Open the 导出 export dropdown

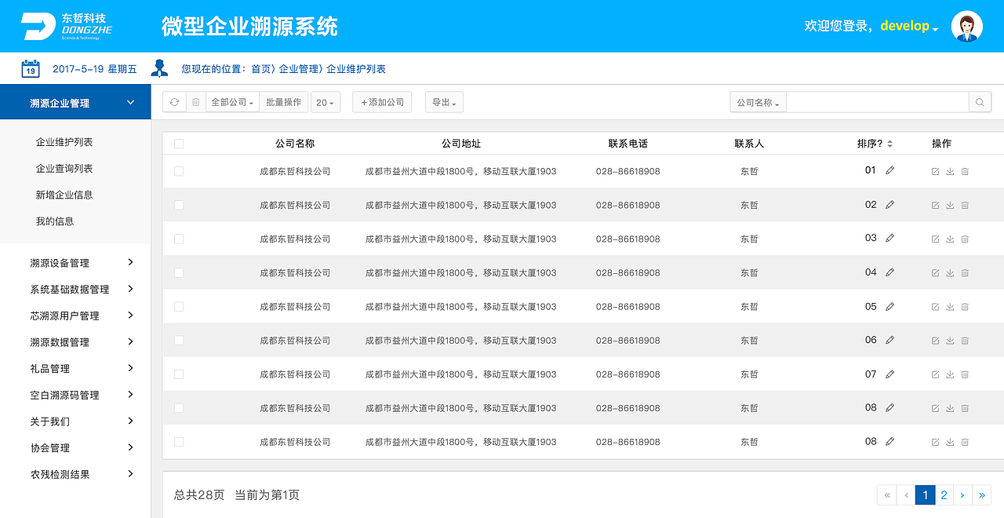pyautogui.click(x=444, y=102)
